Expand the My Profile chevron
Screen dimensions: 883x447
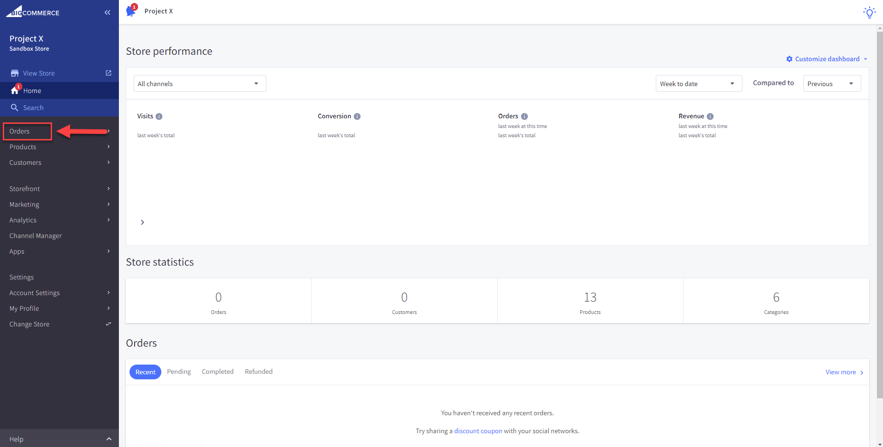point(108,308)
